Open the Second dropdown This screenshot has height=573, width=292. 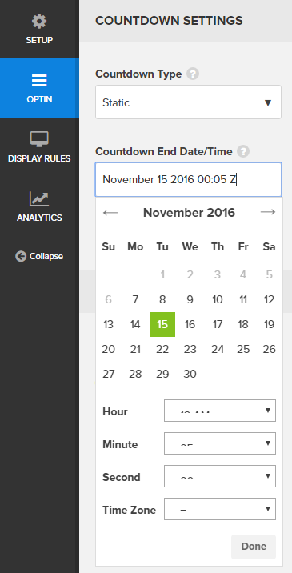coord(220,476)
